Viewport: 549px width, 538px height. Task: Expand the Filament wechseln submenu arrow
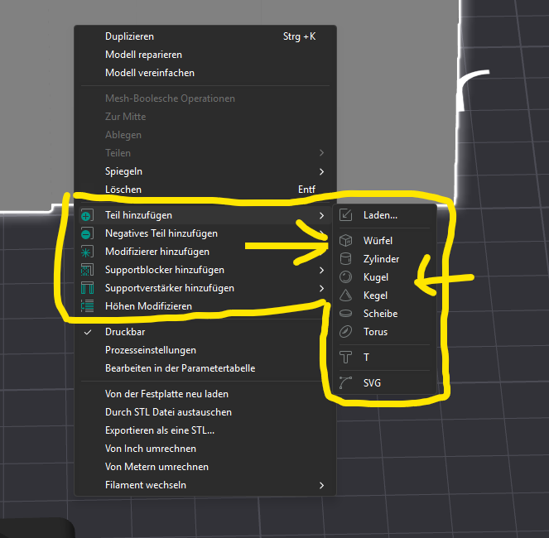tap(321, 485)
